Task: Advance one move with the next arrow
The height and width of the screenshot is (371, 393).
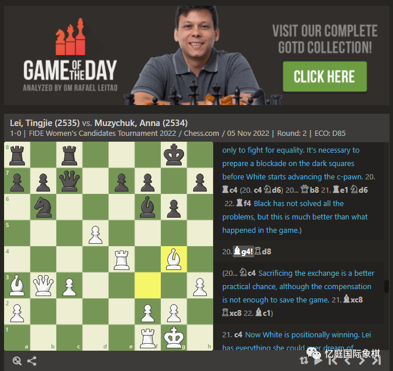Action: [x=362, y=361]
